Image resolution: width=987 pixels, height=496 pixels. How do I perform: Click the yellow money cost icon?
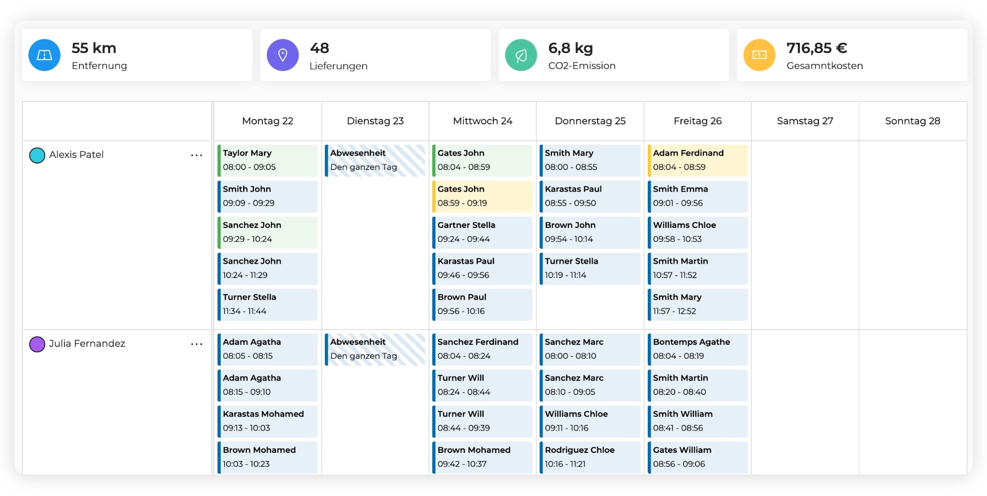759,55
